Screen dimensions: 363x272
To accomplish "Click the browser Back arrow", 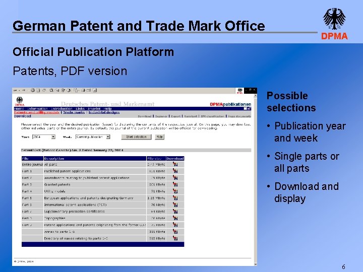I will point(15,91).
